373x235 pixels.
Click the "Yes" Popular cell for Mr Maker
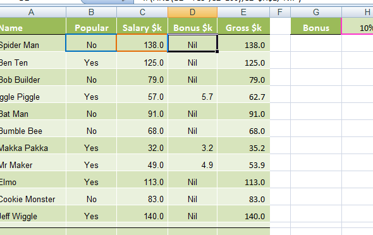click(91, 163)
